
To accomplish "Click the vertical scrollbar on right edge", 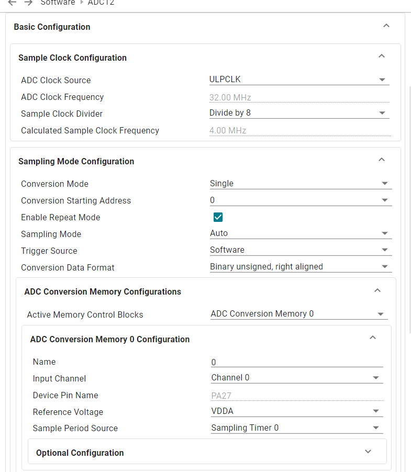I will click(410, 209).
